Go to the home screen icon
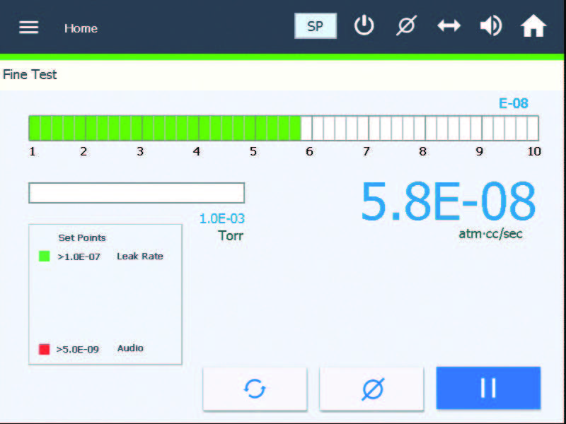This screenshot has width=566, height=424. (x=533, y=25)
